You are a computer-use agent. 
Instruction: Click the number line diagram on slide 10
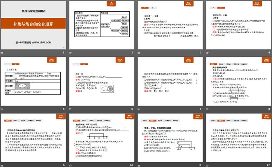tap(98, 136)
